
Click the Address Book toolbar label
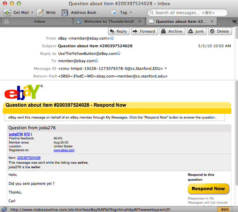point(84,13)
